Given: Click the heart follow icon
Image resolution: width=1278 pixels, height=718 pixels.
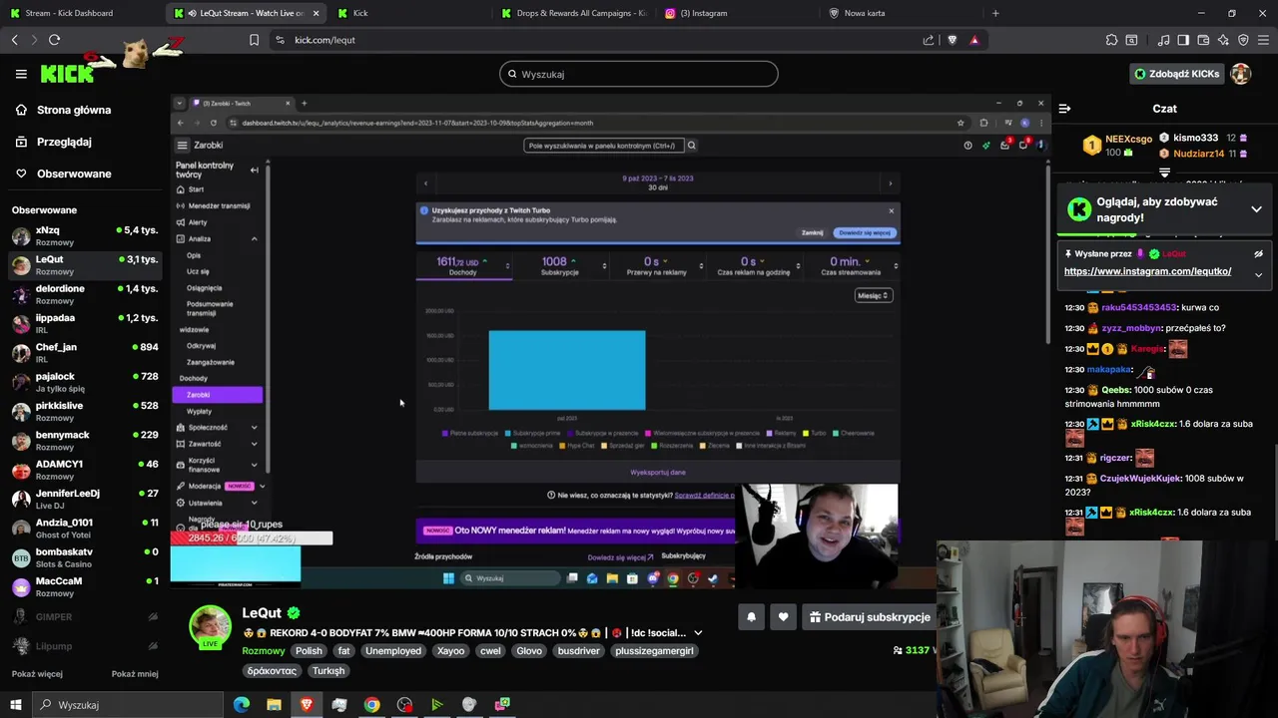Looking at the screenshot, I should click(783, 617).
